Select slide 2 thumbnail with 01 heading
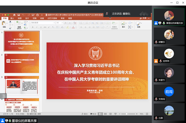This screenshot has width=186, height=123. pyautogui.click(x=22, y=63)
